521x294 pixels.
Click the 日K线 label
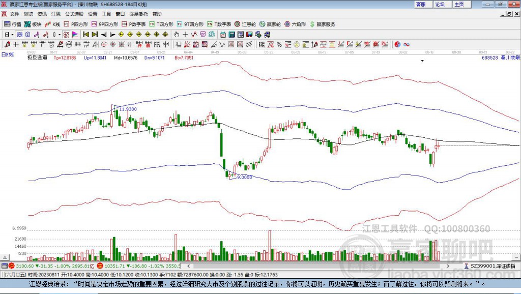pyautogui.click(x=8, y=54)
